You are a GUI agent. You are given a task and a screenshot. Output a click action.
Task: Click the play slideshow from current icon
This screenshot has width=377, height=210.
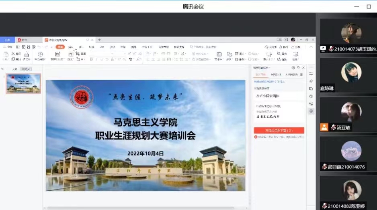point(40,54)
